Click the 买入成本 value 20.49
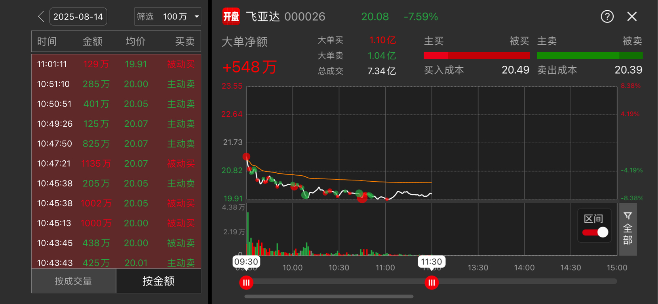Image resolution: width=658 pixels, height=304 pixels. pyautogui.click(x=515, y=70)
